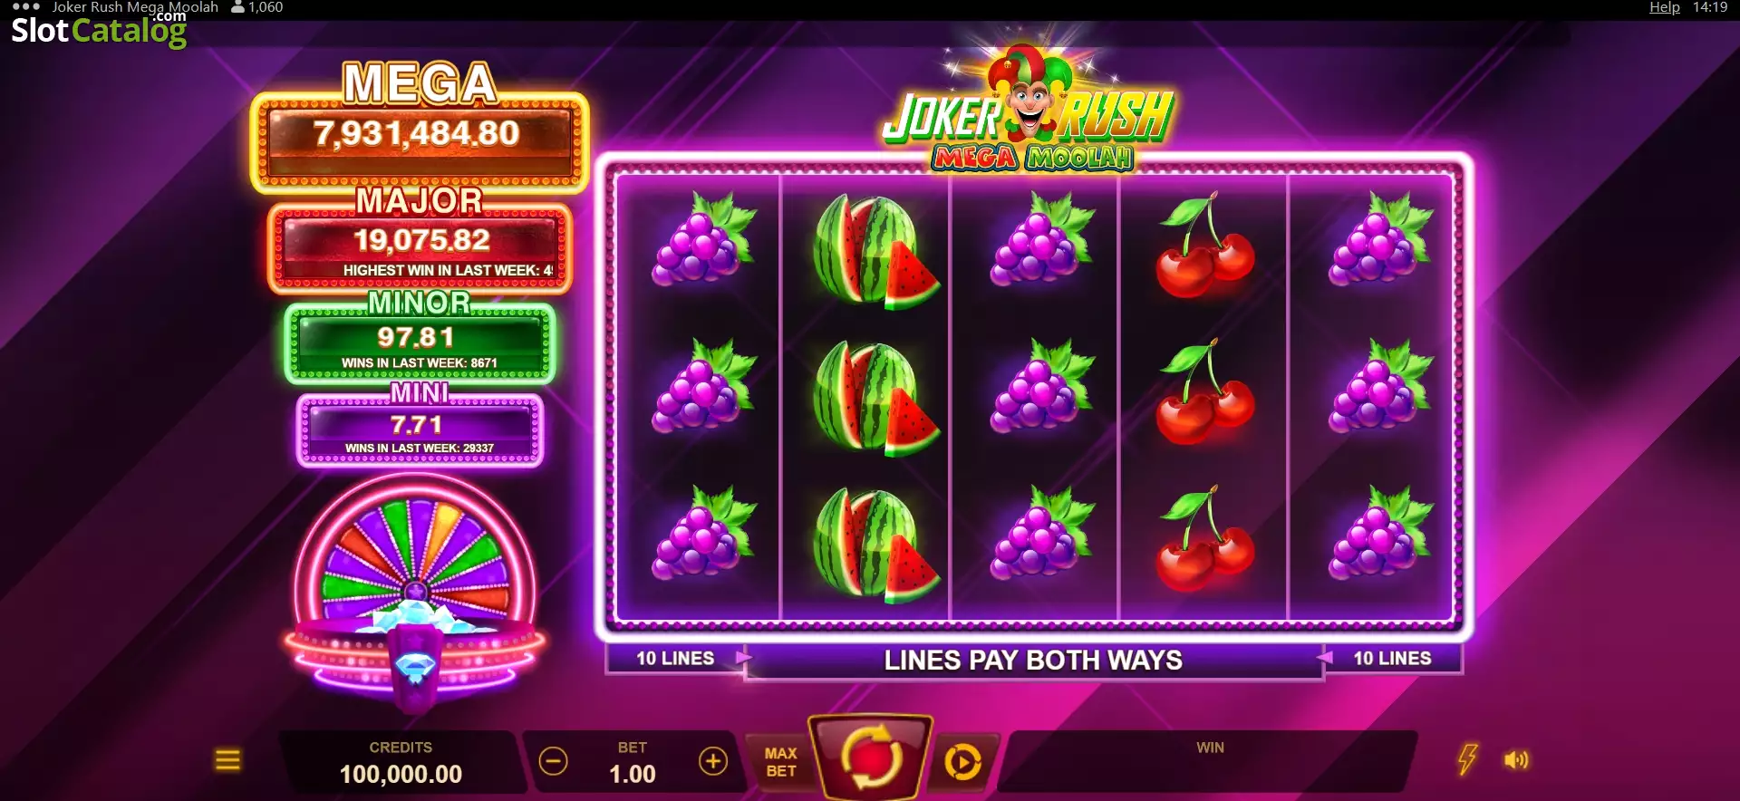
Task: Click the Max Bet button
Action: pos(780,762)
